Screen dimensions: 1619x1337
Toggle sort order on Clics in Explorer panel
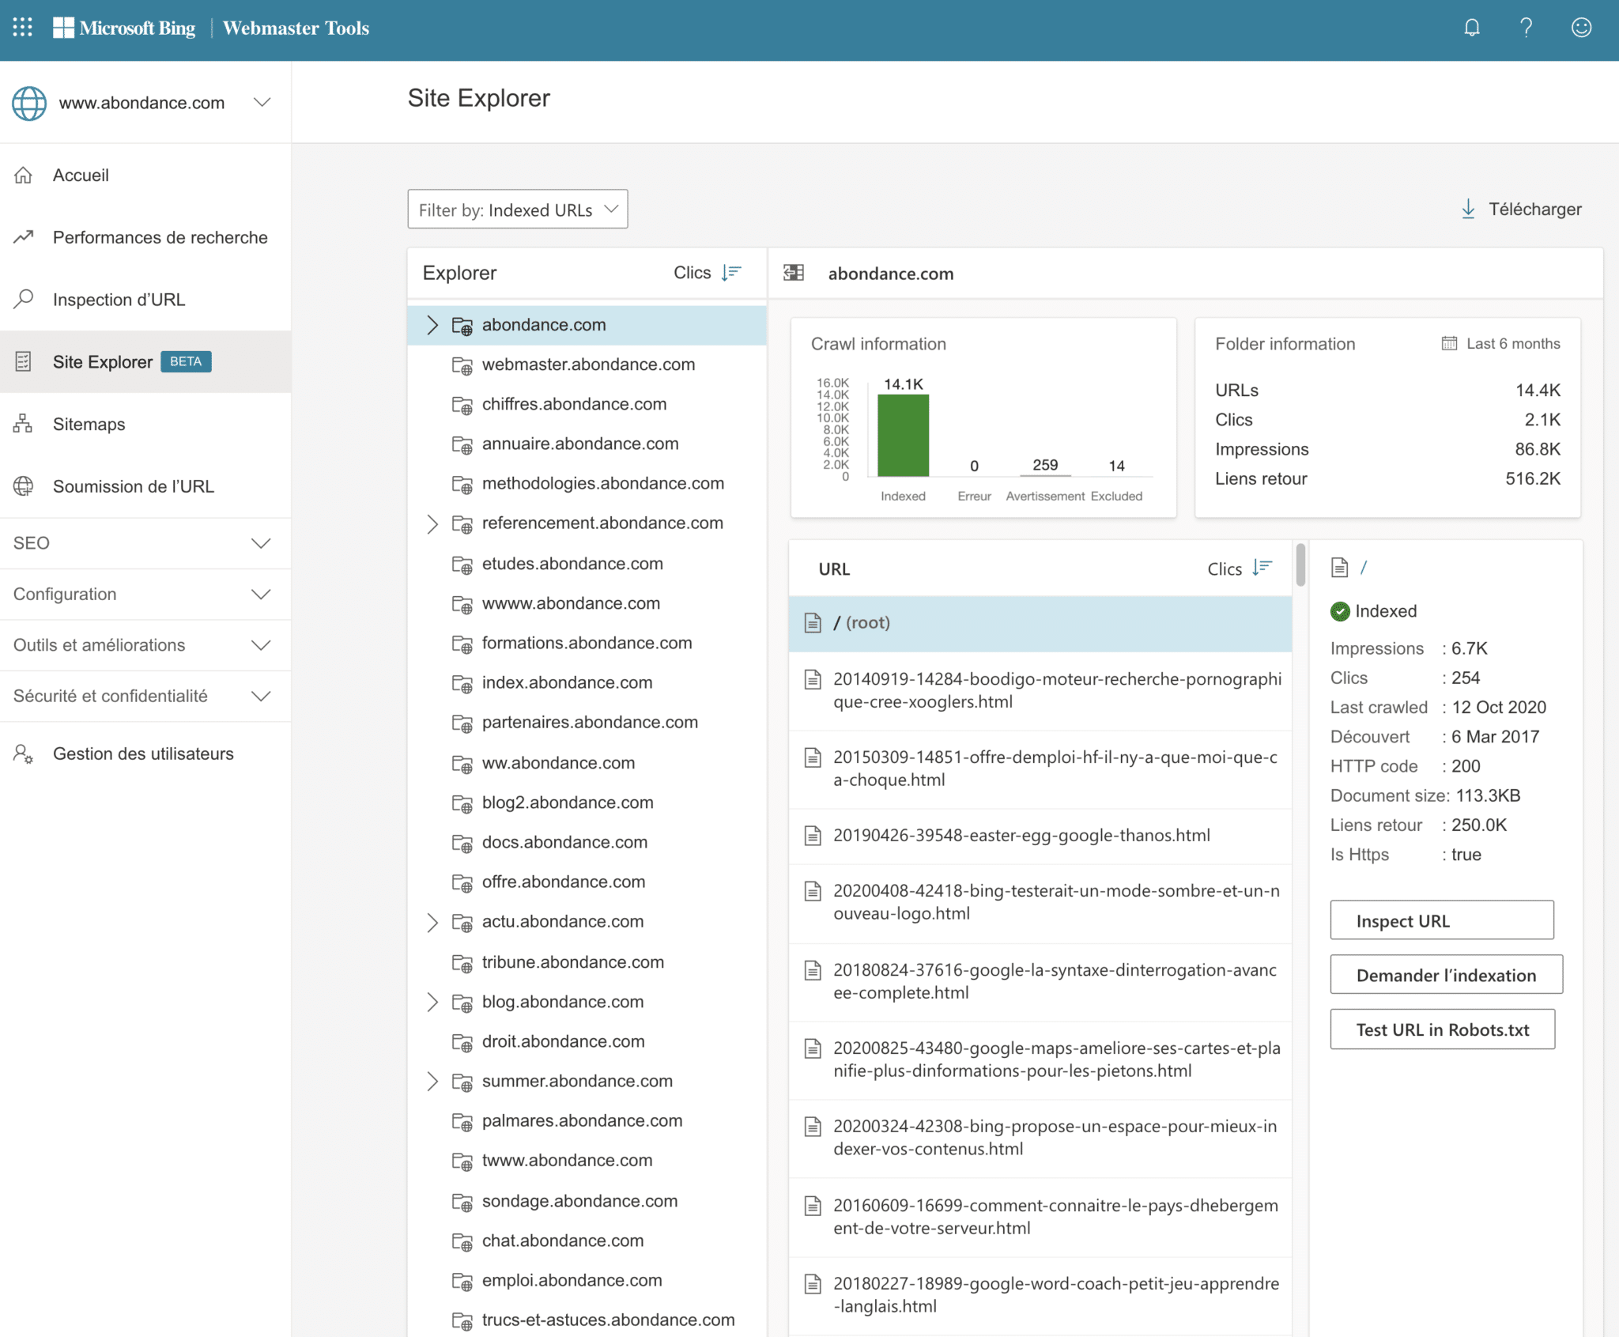coord(731,272)
